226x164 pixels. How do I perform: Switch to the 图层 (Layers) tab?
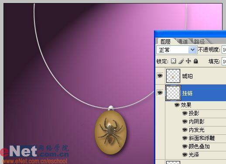tap(165, 41)
